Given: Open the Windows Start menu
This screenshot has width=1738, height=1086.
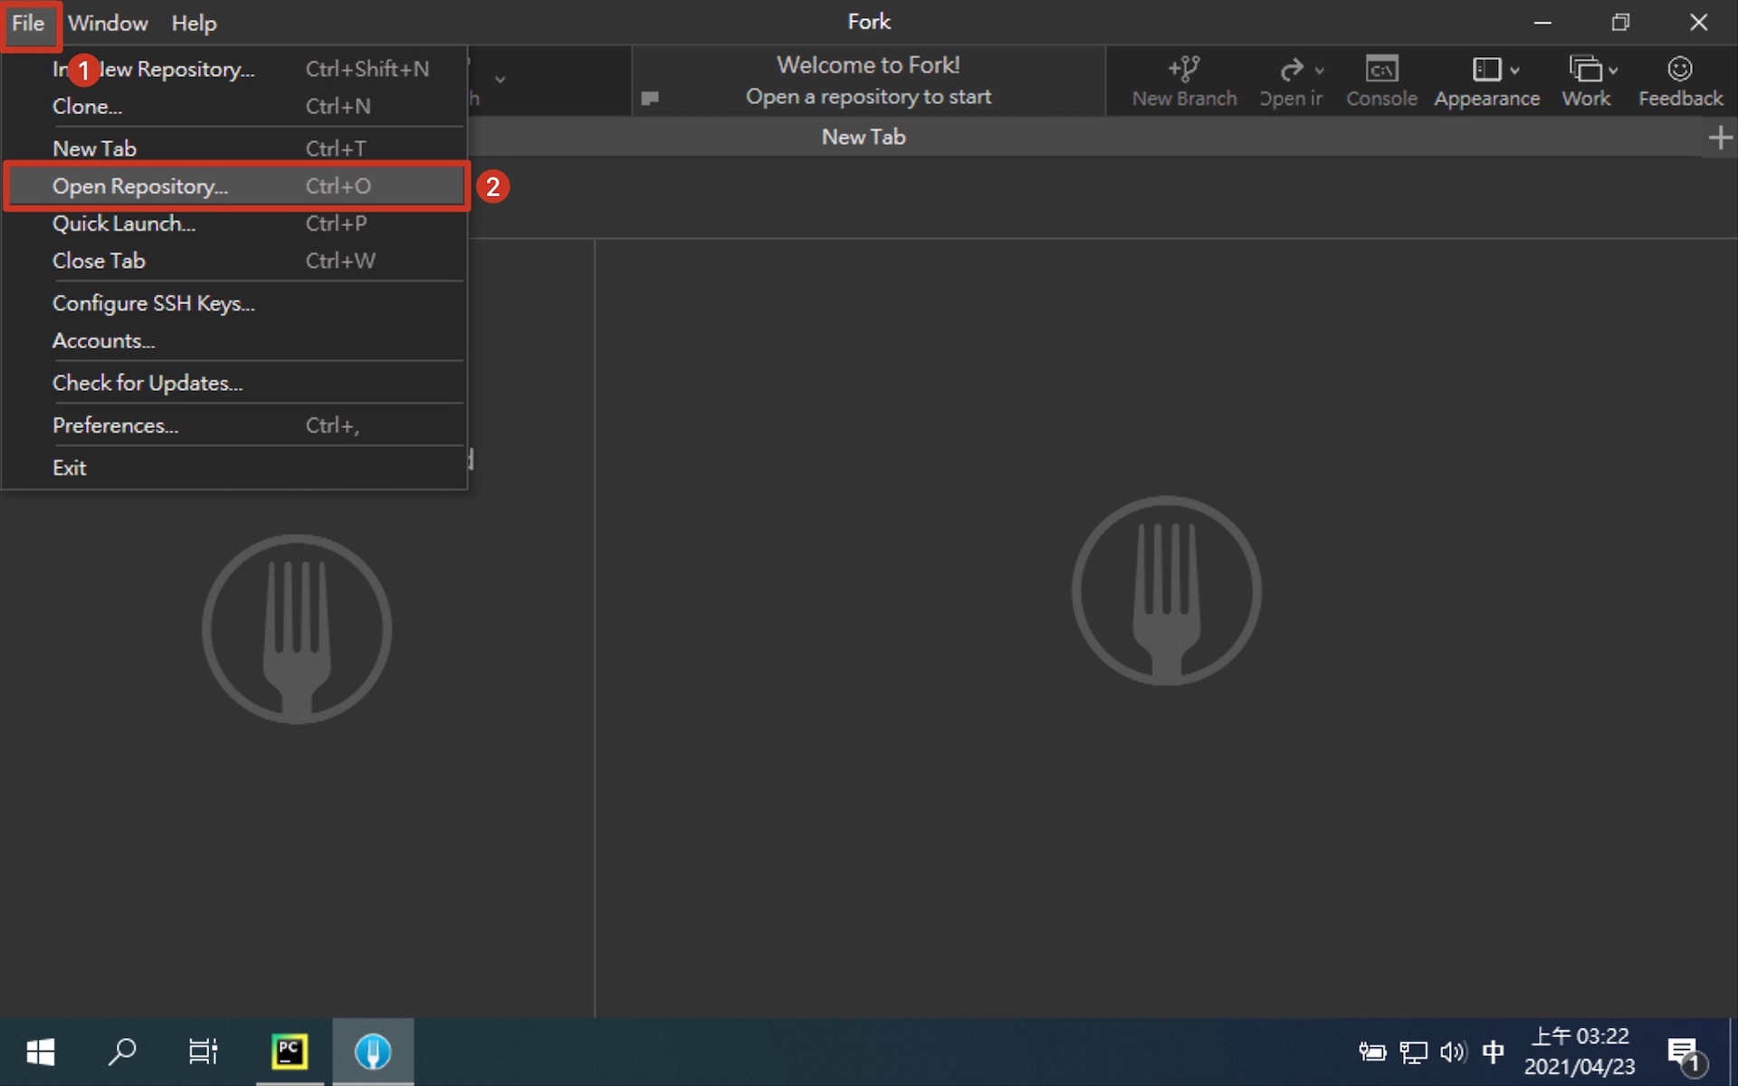Looking at the screenshot, I should pos(41,1052).
